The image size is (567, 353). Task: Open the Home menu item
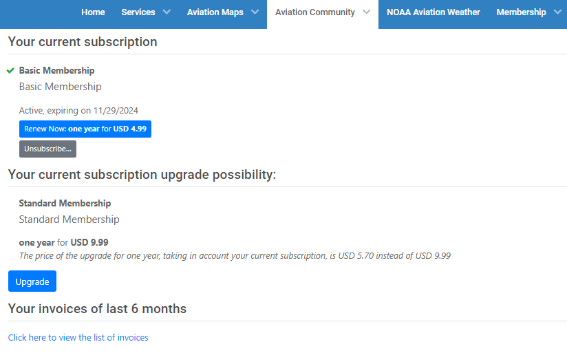[x=93, y=12]
